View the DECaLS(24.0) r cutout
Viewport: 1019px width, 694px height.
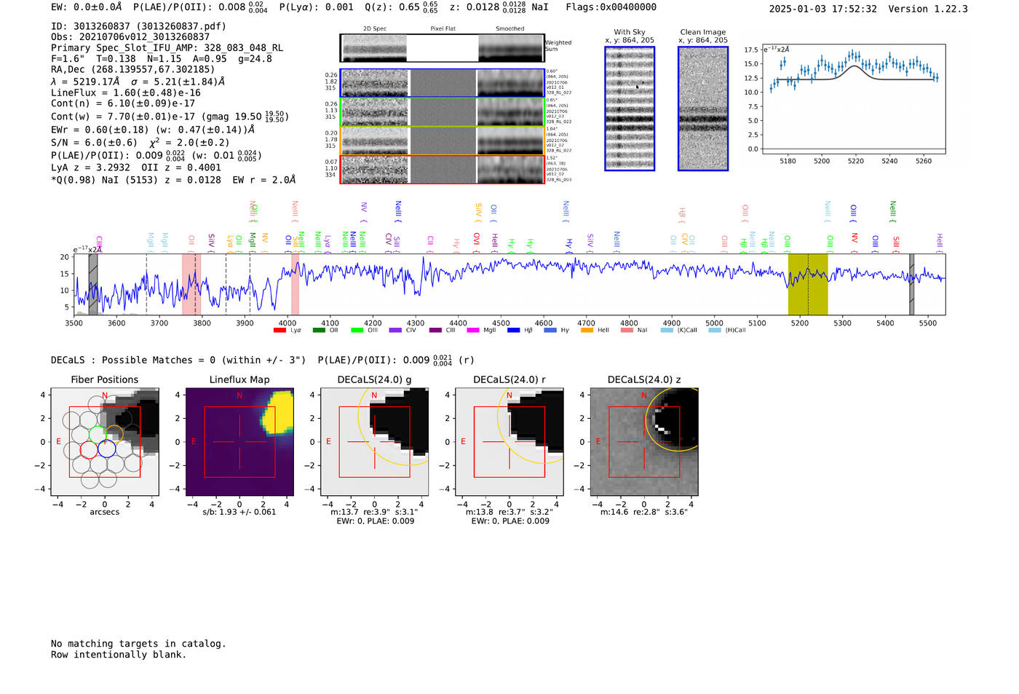pyautogui.click(x=509, y=441)
